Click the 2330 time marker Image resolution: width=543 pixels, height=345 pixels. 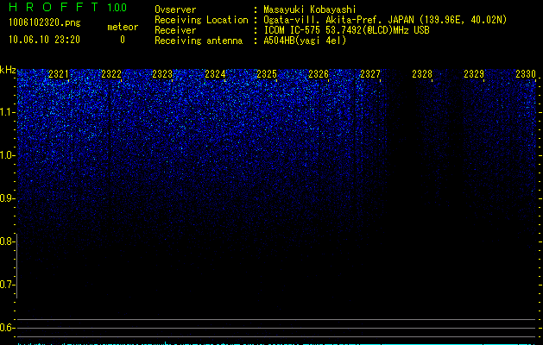tap(526, 74)
